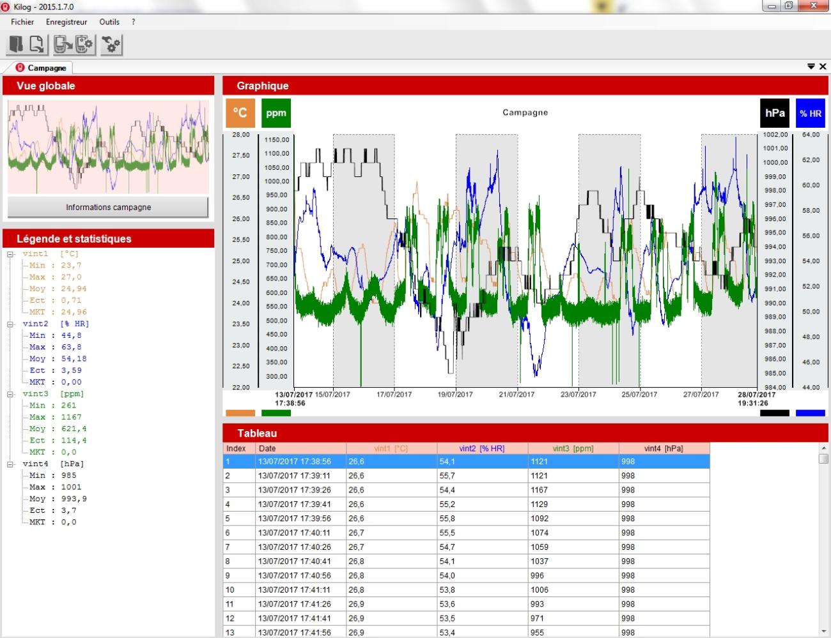Viewport: 831px width, 638px height.
Task: Click the orange °C axis icon
Action: pos(240,113)
